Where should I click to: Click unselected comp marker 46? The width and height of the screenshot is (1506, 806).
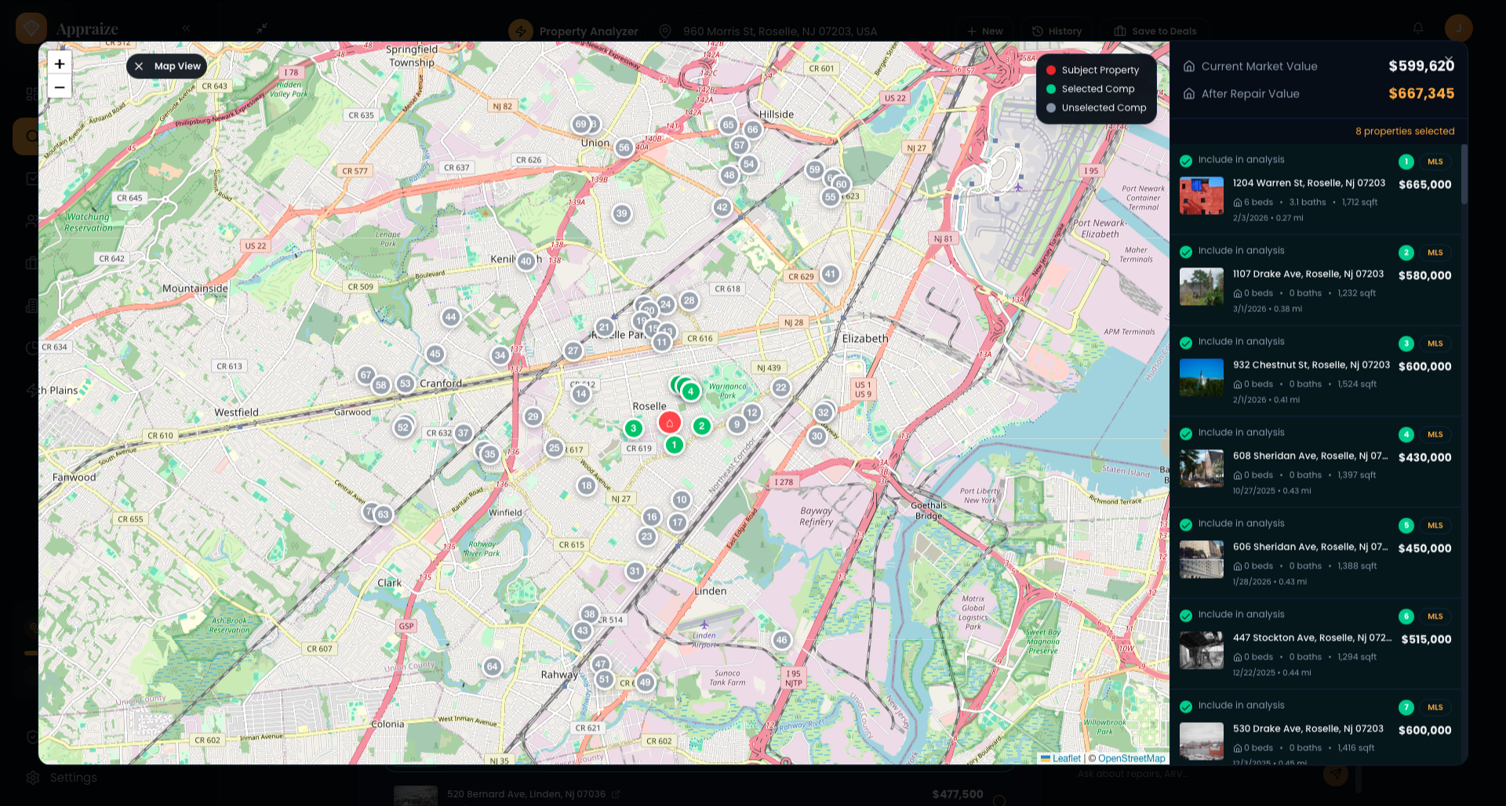[781, 640]
